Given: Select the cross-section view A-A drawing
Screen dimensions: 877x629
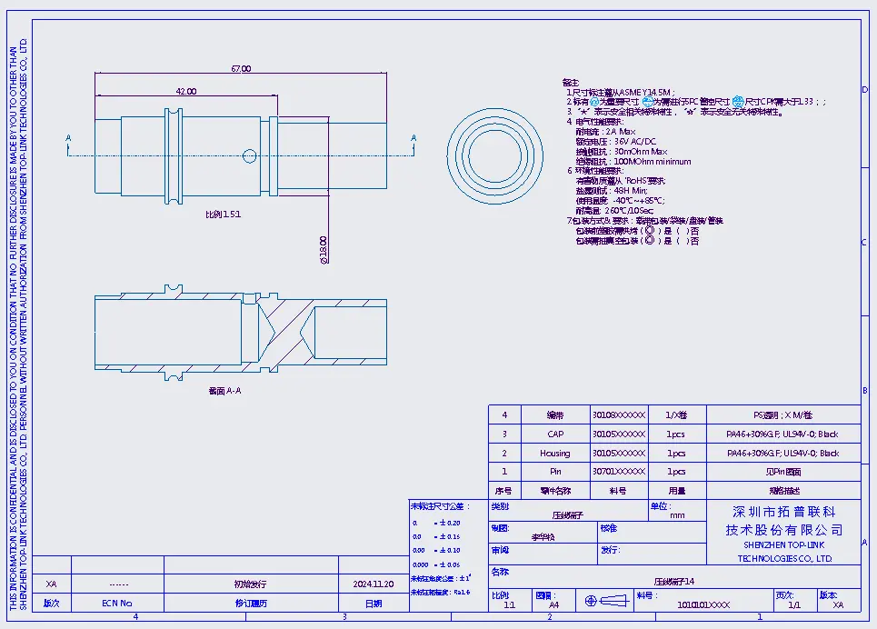Looking at the screenshot, I should pos(241,332).
